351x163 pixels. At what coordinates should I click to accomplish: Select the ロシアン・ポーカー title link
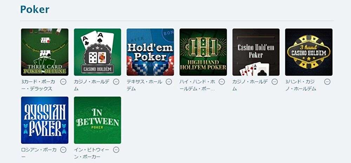click(x=39, y=153)
